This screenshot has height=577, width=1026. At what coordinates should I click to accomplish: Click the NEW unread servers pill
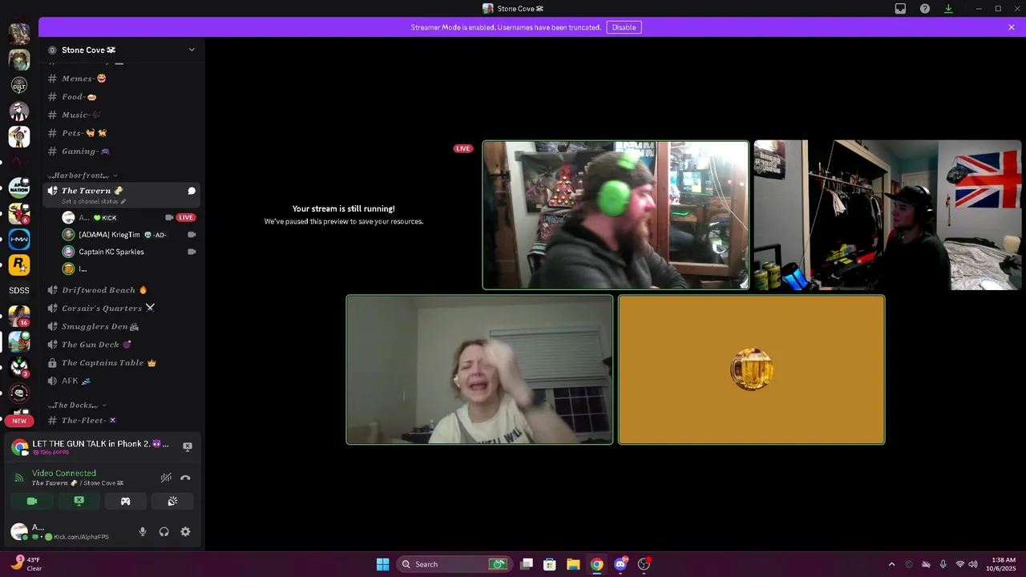[x=19, y=421]
